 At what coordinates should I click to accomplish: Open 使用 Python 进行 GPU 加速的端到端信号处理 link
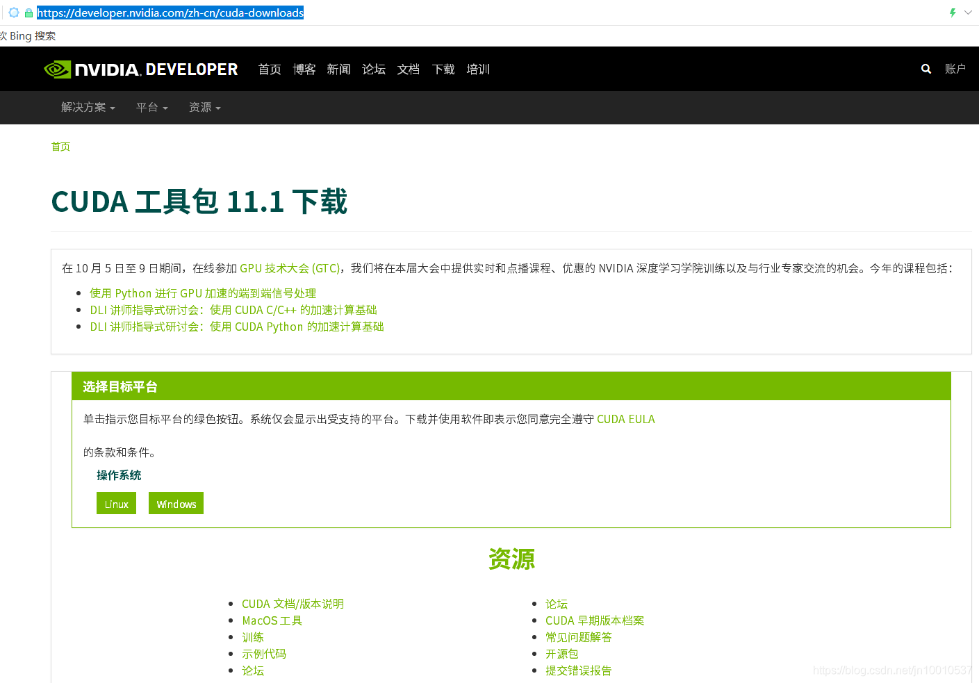(203, 293)
